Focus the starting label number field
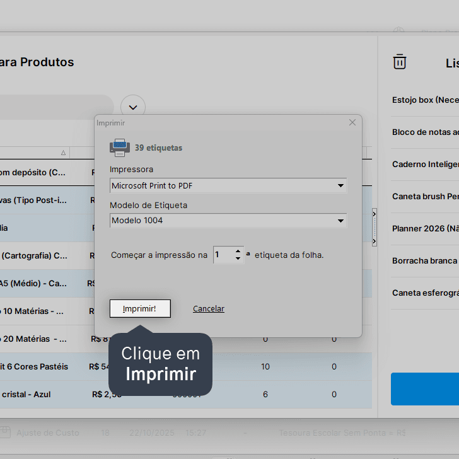Viewport: 459px width, 459px height. tap(224, 255)
